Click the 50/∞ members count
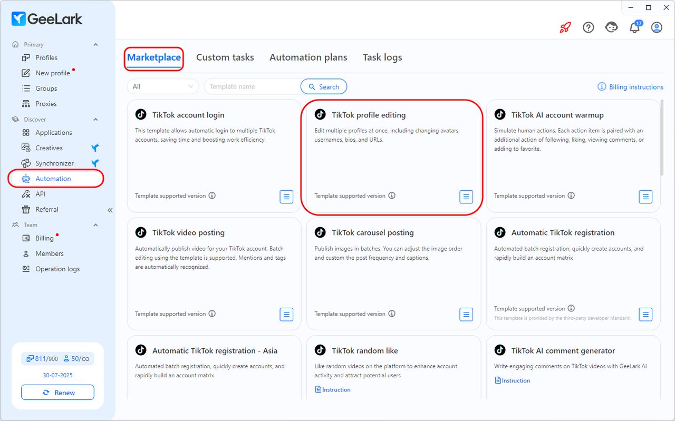This screenshot has width=675, height=421. (x=76, y=359)
